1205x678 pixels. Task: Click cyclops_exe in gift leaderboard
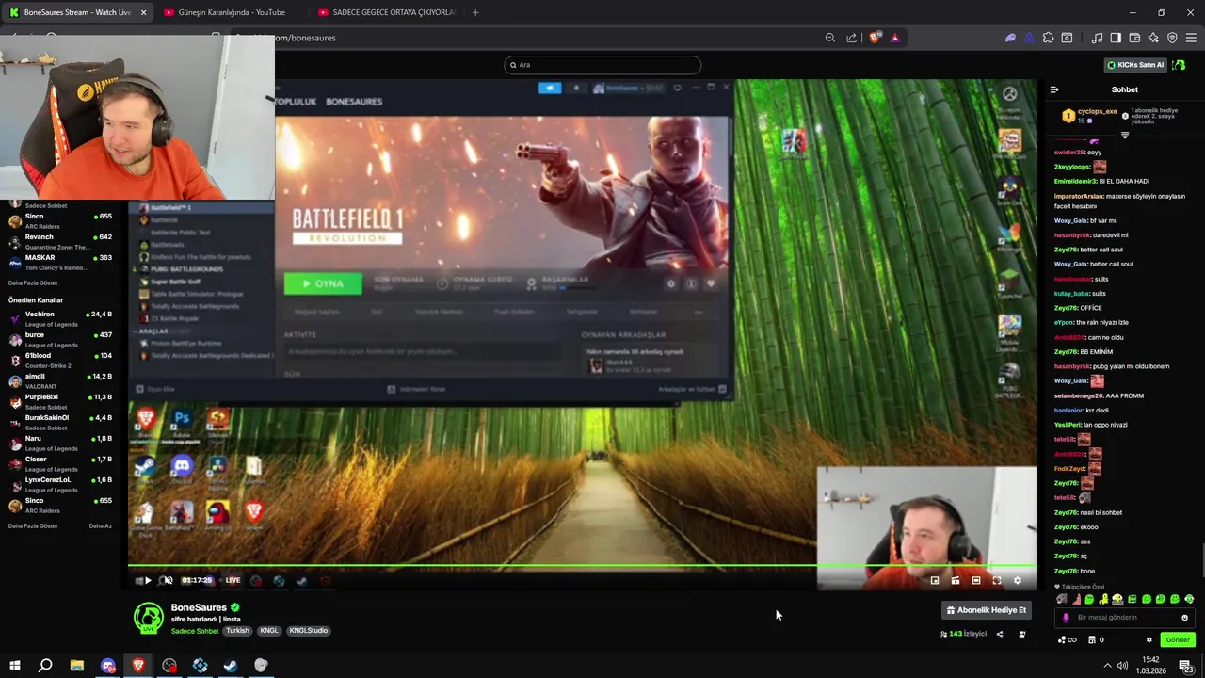click(x=1097, y=111)
